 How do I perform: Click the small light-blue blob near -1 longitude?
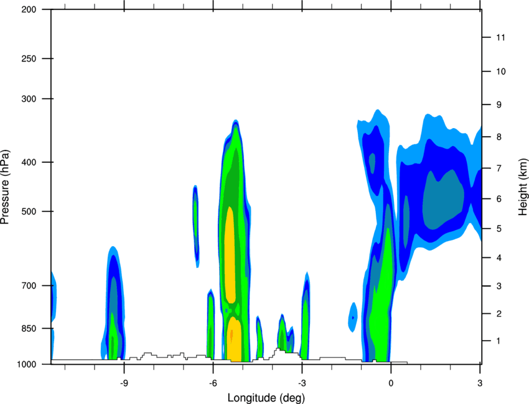pos(352,317)
